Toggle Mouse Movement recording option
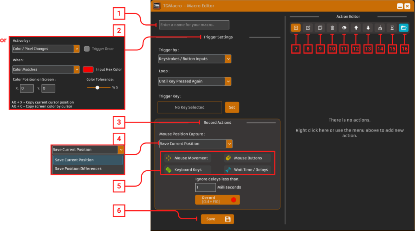Viewport: 415px width, 231px height. point(186,158)
